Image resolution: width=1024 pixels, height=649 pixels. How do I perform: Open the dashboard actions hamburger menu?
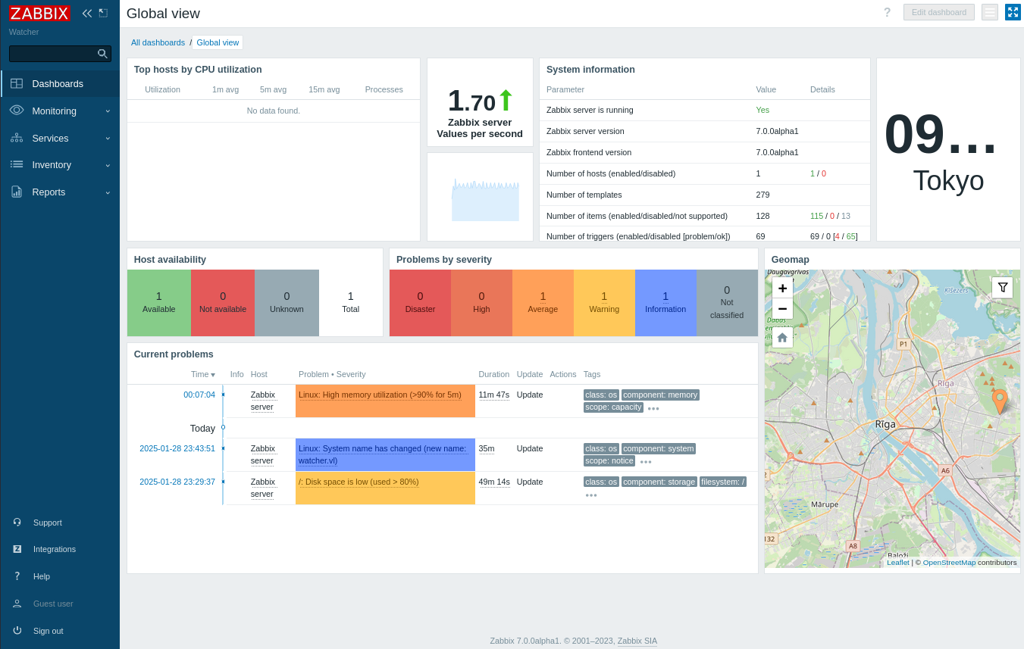pyautogui.click(x=990, y=12)
